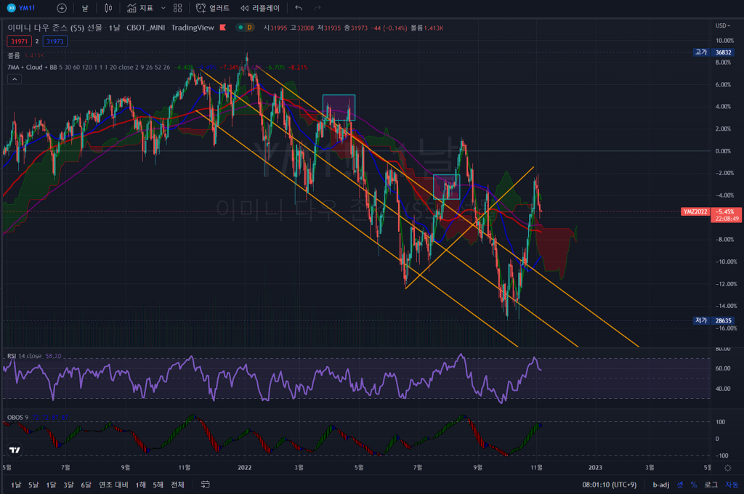Click the 08:01:10 (UTC+9) timezone selector

(x=610, y=485)
